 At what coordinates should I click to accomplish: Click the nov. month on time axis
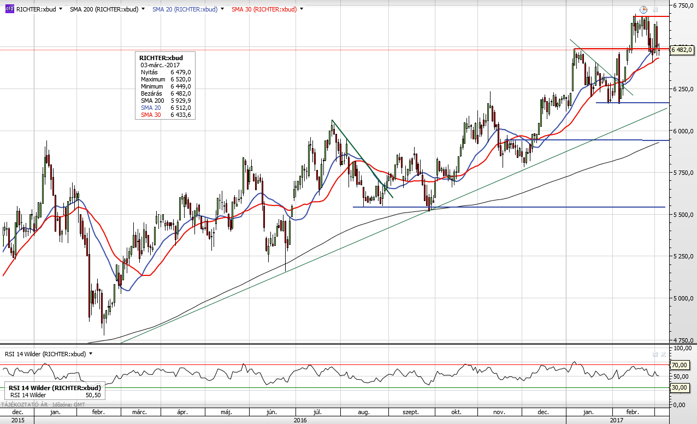coord(500,412)
